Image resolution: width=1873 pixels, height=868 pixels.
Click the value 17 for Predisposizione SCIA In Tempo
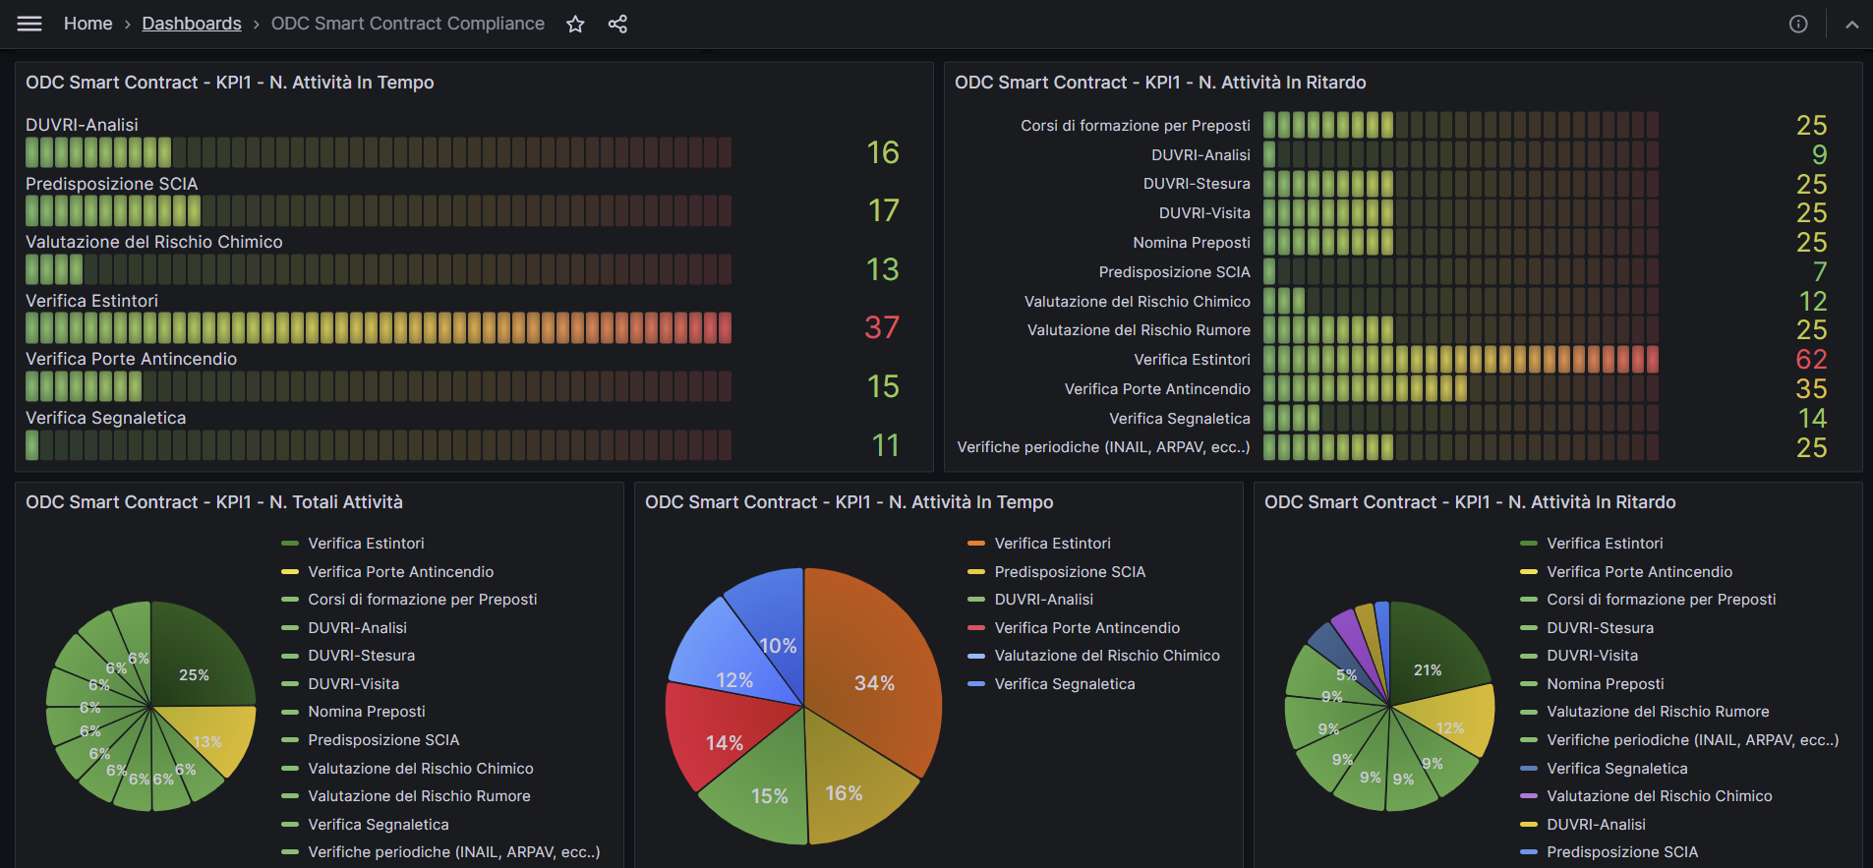(883, 210)
